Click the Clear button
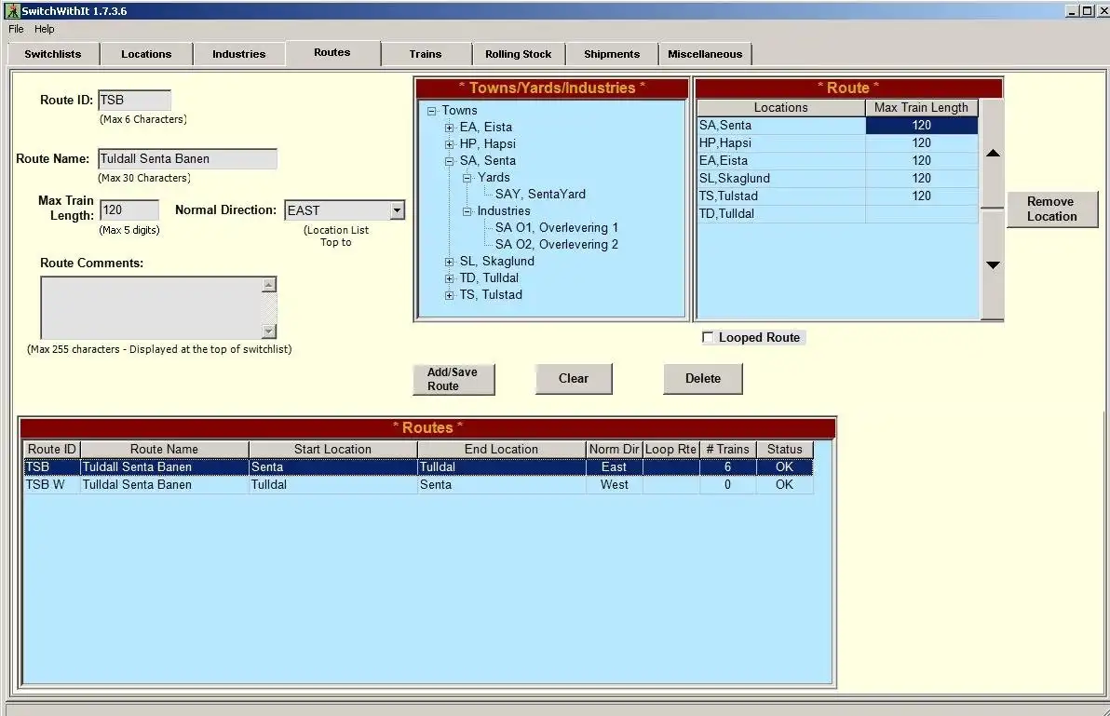This screenshot has width=1110, height=716. click(x=574, y=378)
